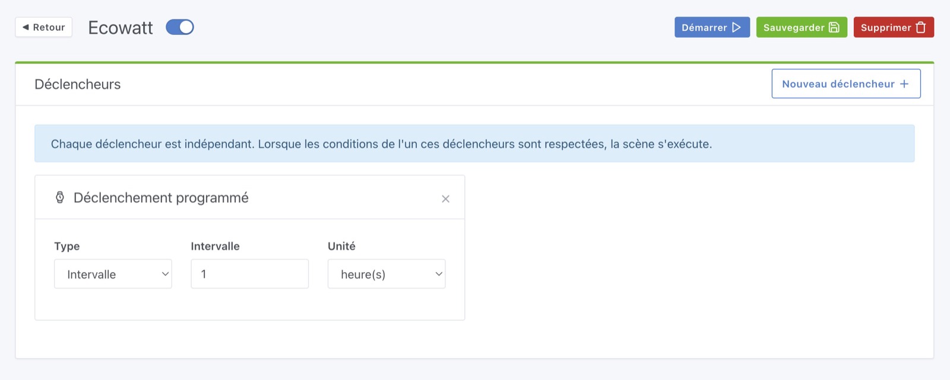Screen dimensions: 950x380
Task: Remove the trigger using the X icon
Action: pyautogui.click(x=446, y=199)
